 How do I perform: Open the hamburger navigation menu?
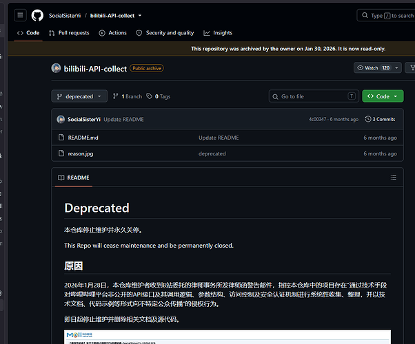tap(20, 15)
